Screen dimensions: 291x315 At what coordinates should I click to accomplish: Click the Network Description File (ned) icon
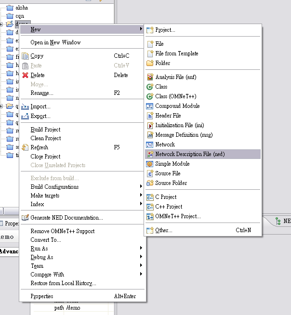[150, 154]
